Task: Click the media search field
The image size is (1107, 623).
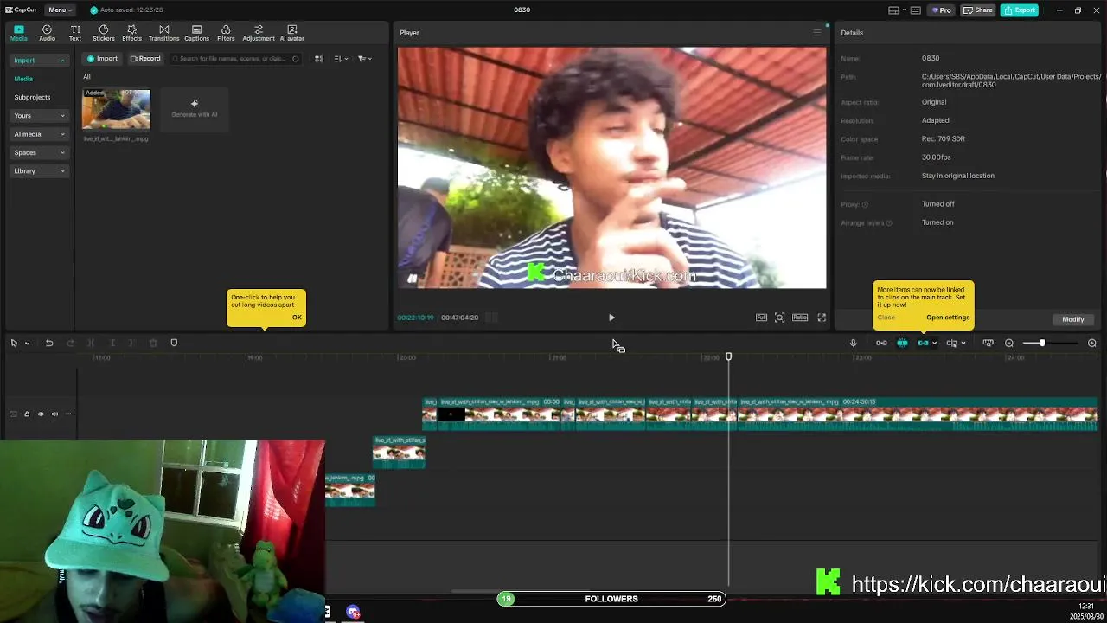Action: 235,59
